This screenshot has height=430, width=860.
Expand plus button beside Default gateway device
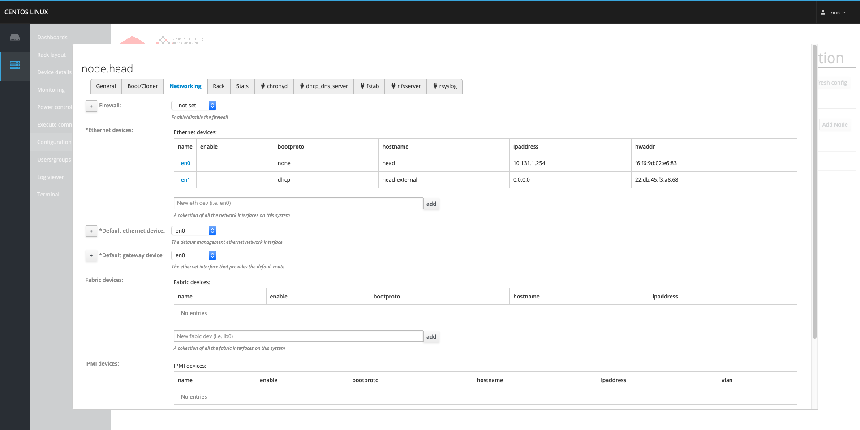pos(91,256)
